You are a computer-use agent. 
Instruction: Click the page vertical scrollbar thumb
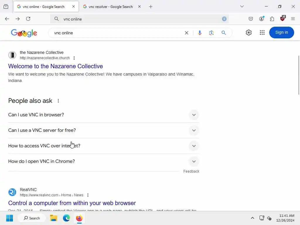(x=299, y=75)
